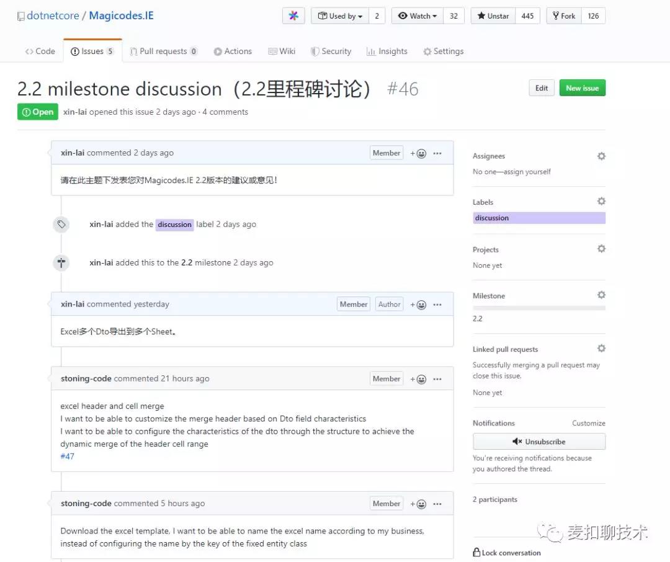Click the Fork button
The height and width of the screenshot is (562, 670).
point(564,16)
